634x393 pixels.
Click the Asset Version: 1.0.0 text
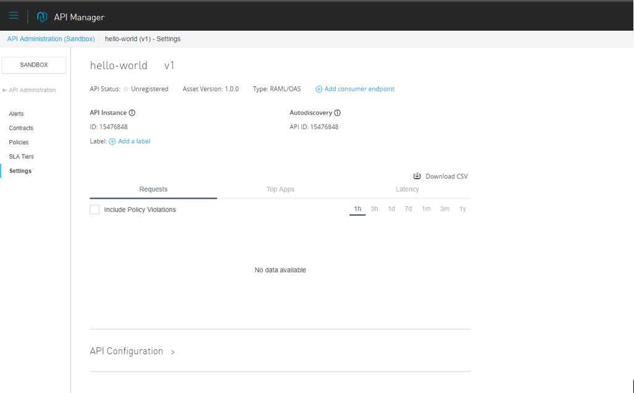click(211, 89)
